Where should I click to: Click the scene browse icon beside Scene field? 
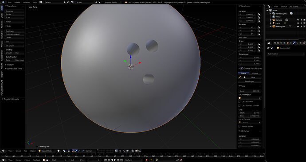72,2
